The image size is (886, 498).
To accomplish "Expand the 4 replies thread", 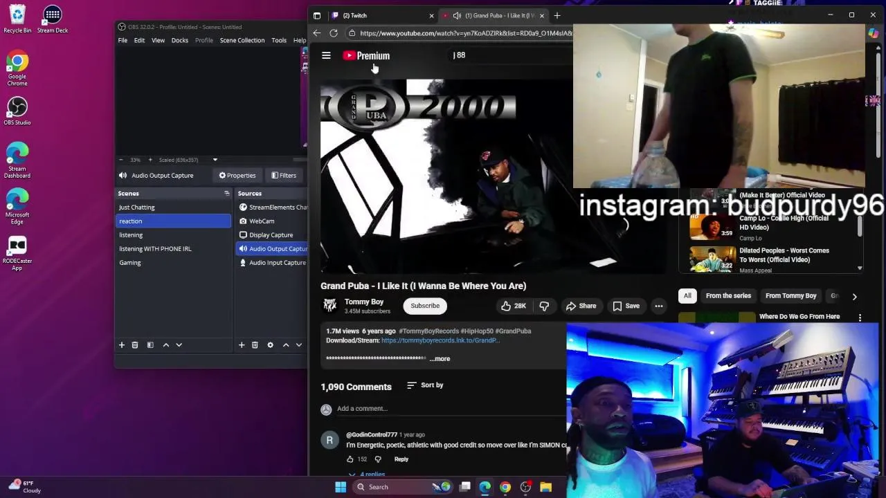I will pos(367,474).
